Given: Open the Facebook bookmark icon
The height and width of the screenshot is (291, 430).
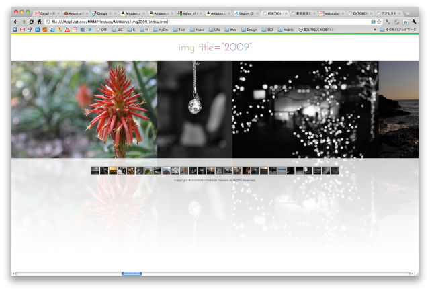Looking at the screenshot, I should coord(82,30).
